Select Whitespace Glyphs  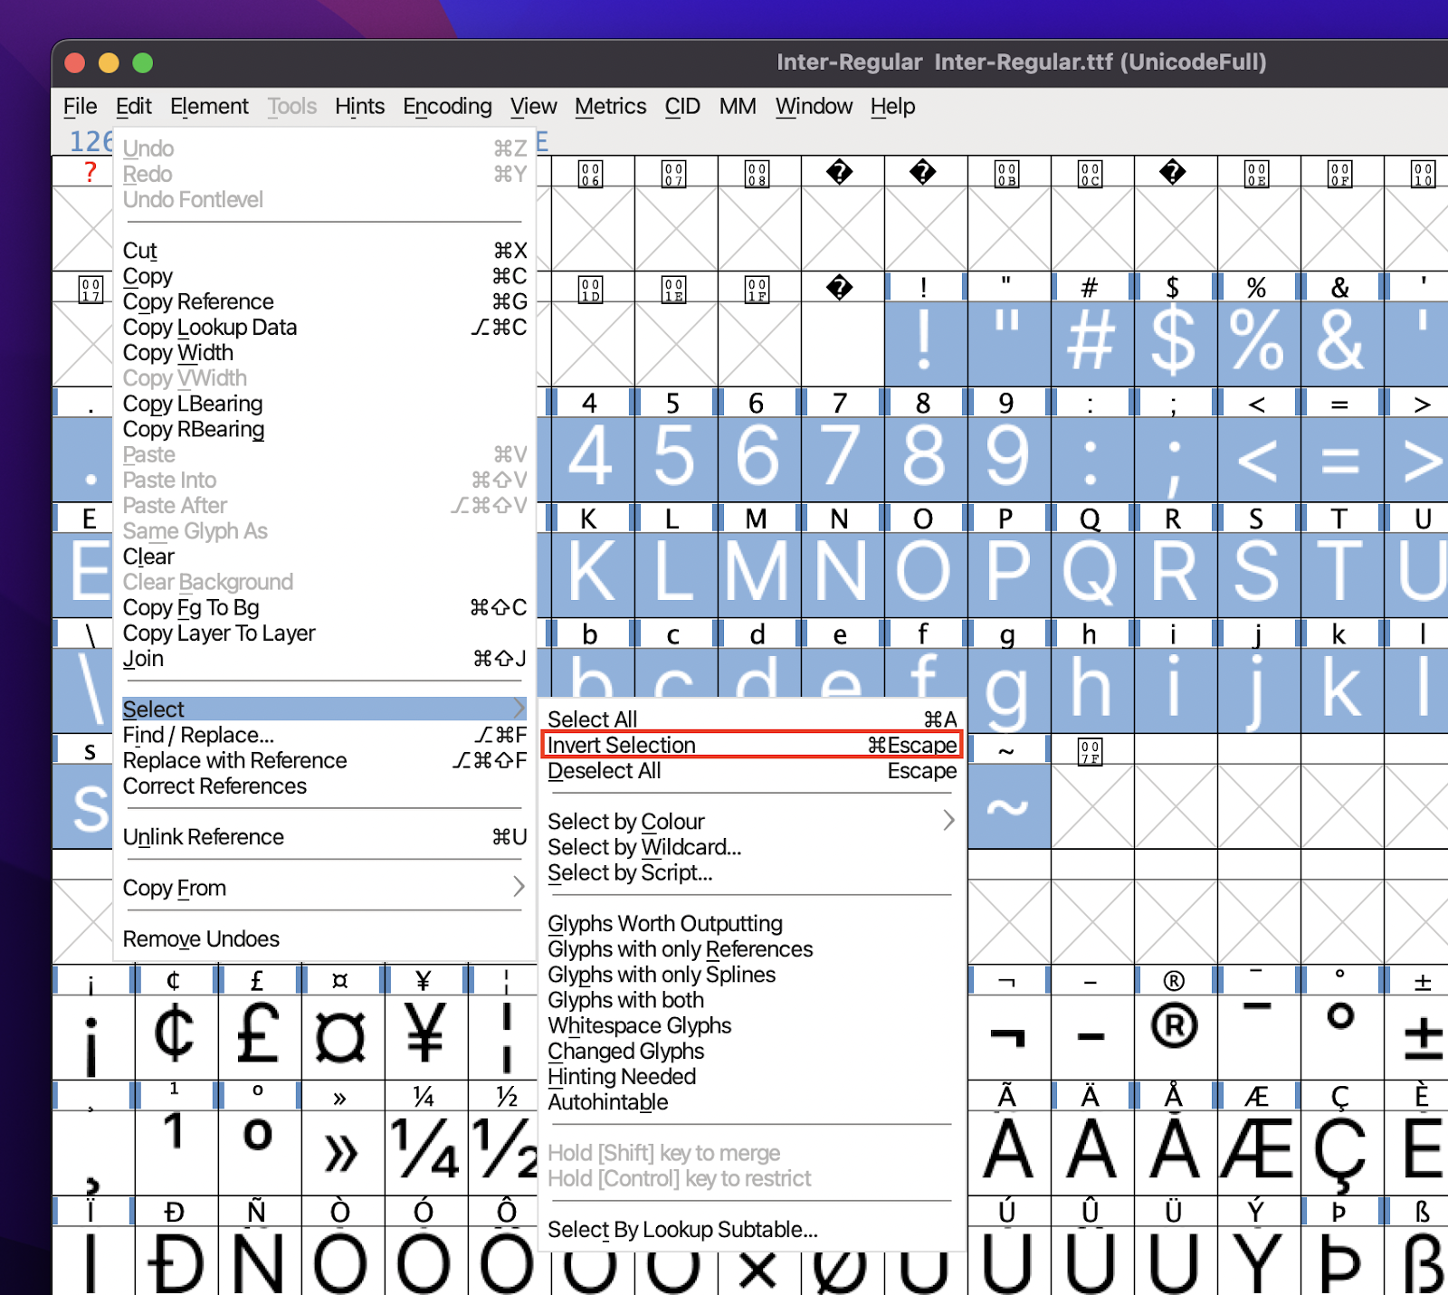tap(639, 1025)
